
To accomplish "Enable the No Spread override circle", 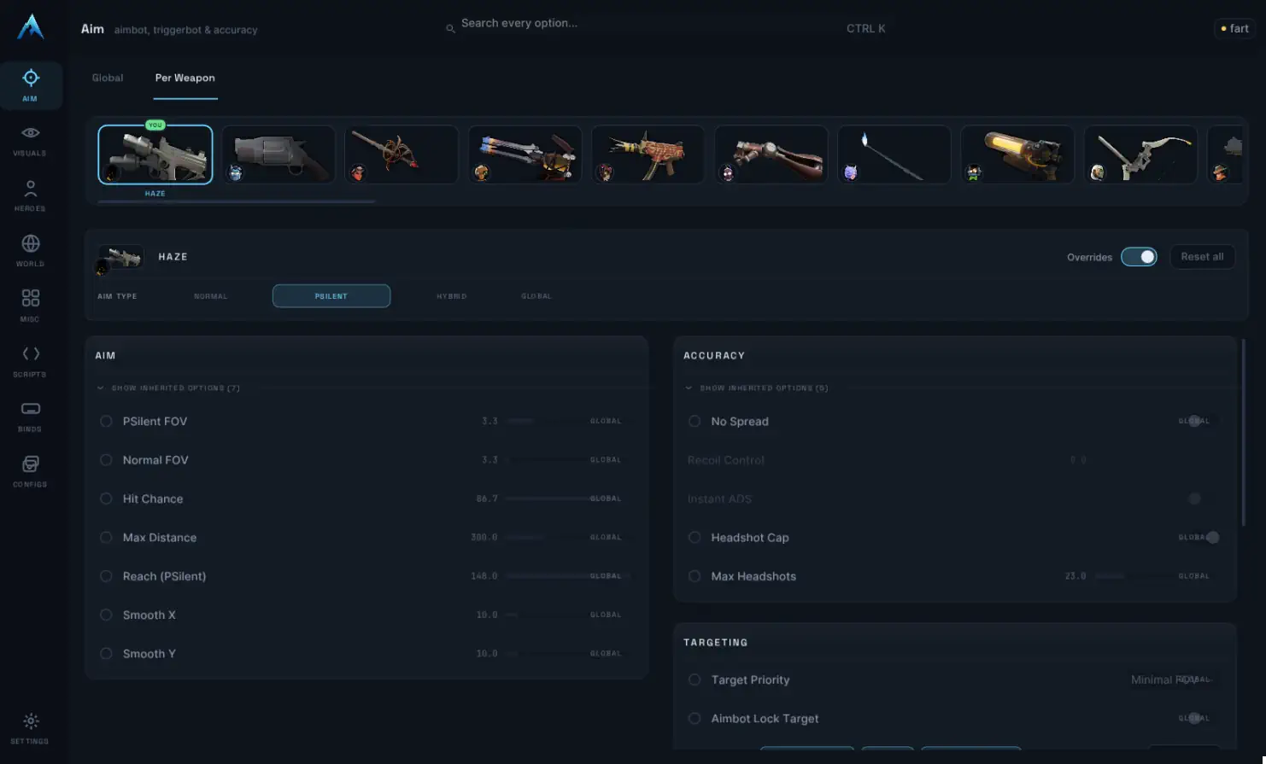I will pos(695,421).
